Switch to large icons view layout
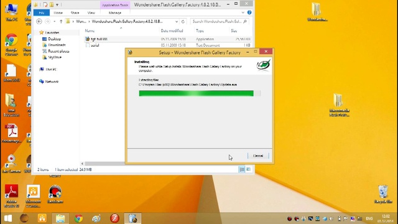398x224 pixels. [249, 169]
